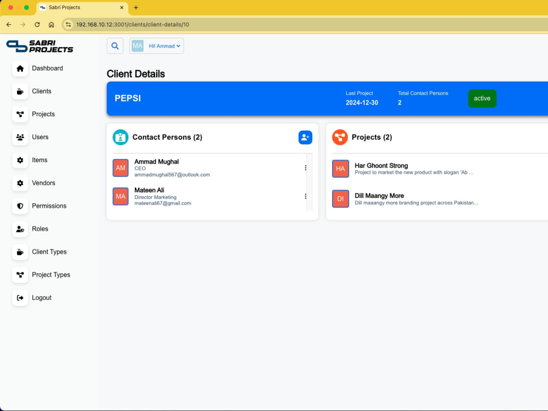
Task: Open the Dashboard home icon
Action: [x=20, y=68]
